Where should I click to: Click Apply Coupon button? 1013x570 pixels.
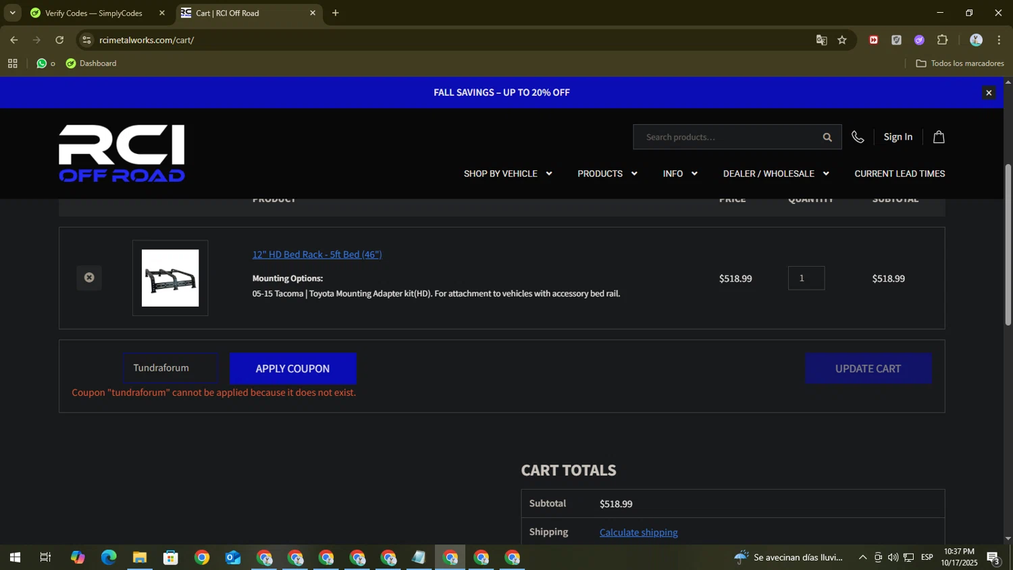pyautogui.click(x=292, y=369)
